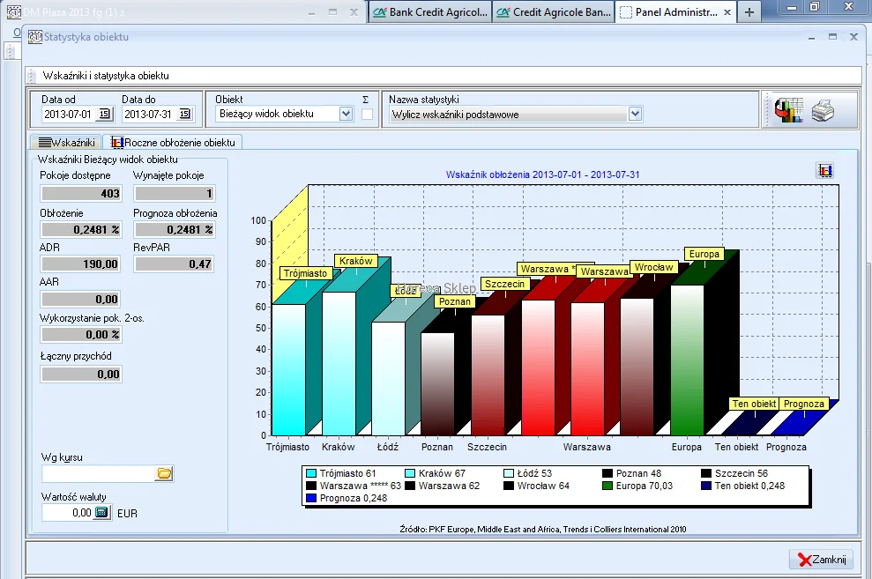This screenshot has width=872, height=579.
Task: Open the folder icon beside Wg kursu
Action: (x=164, y=474)
